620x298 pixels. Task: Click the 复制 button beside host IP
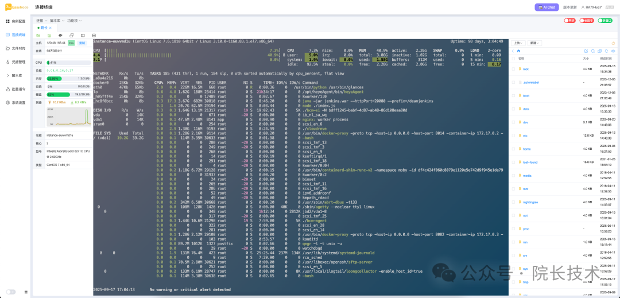[x=82, y=42]
